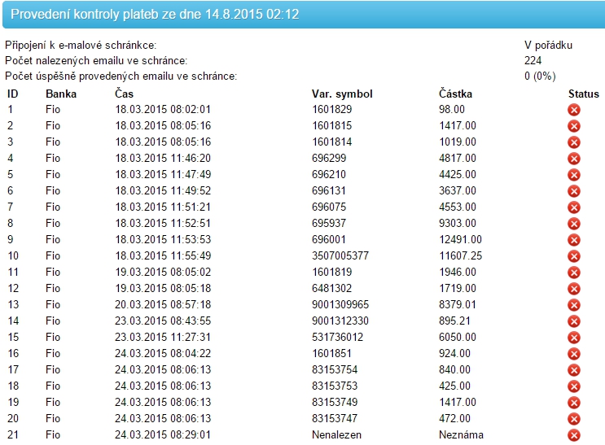Click error icon for amount 4425.00
605x445 pixels.
[x=573, y=175]
